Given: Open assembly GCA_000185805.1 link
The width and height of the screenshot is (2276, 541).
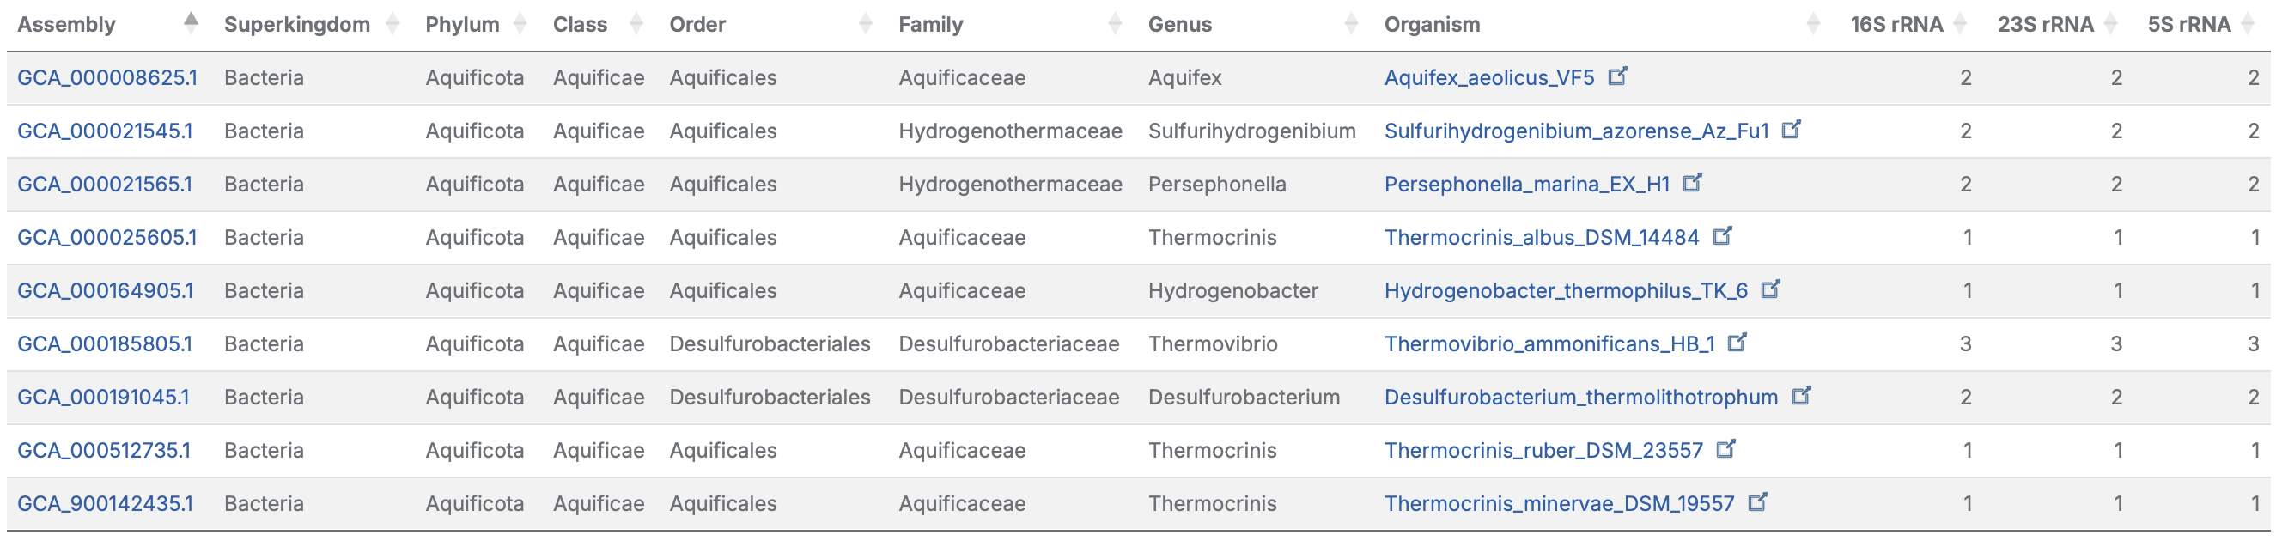Looking at the screenshot, I should pos(104,343).
